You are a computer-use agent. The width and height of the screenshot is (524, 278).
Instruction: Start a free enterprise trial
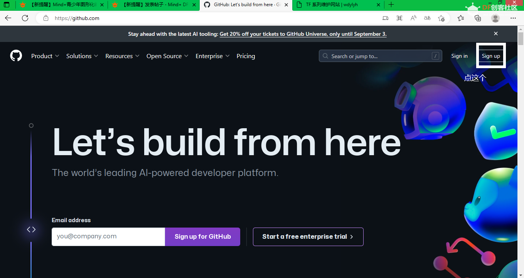308,236
